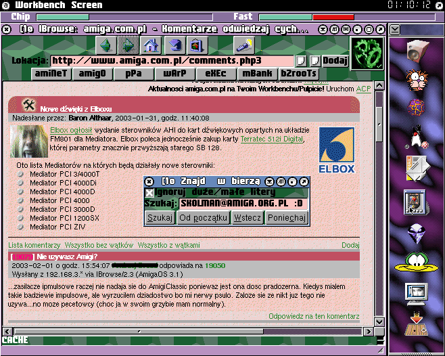445x356 pixels.
Task: Click the Workbench Screen depth gadget
Action: [x=440, y=5]
